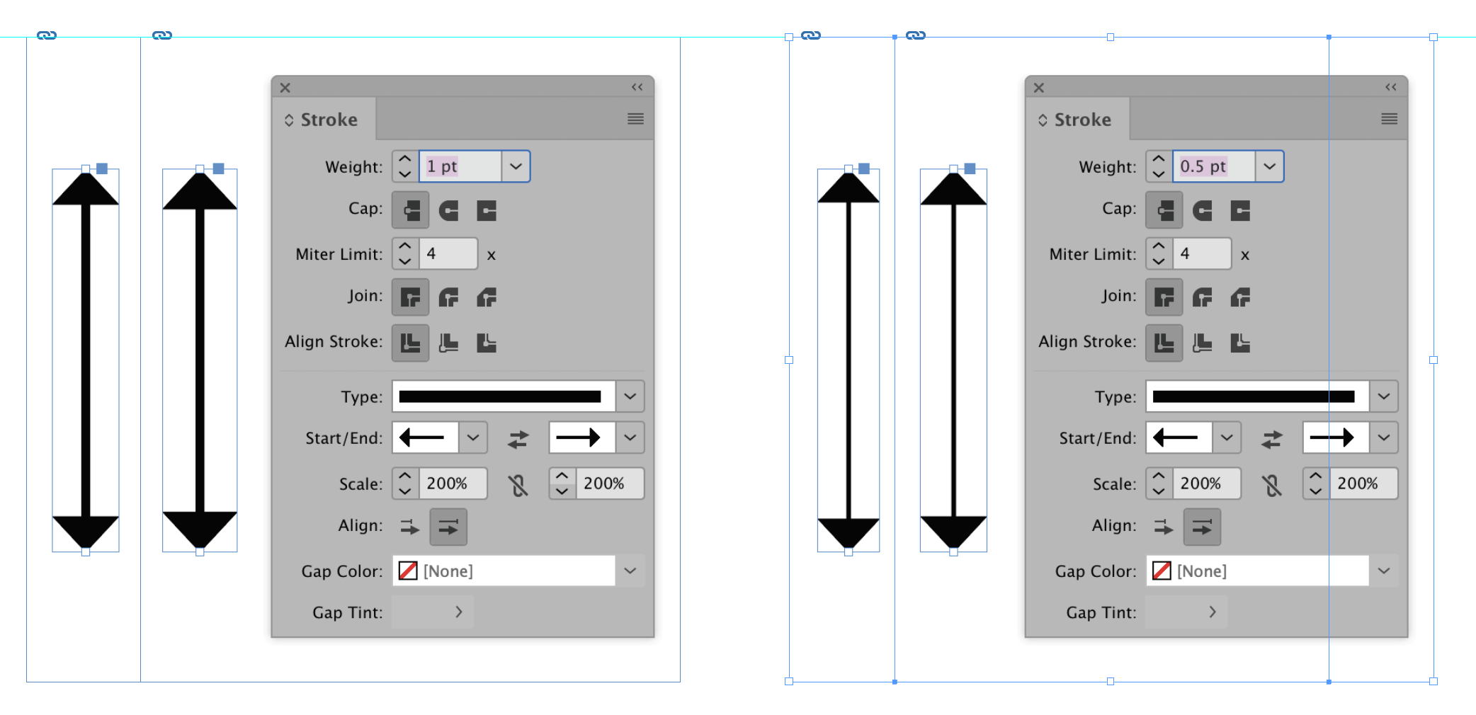Click inside the Weight field showing 1 pt
Viewport: 1476px width, 715px height.
457,166
